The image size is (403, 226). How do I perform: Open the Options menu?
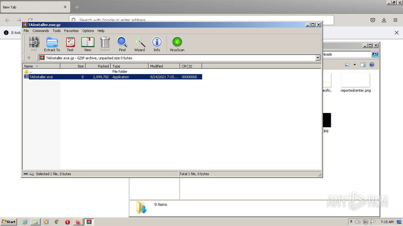coord(88,31)
